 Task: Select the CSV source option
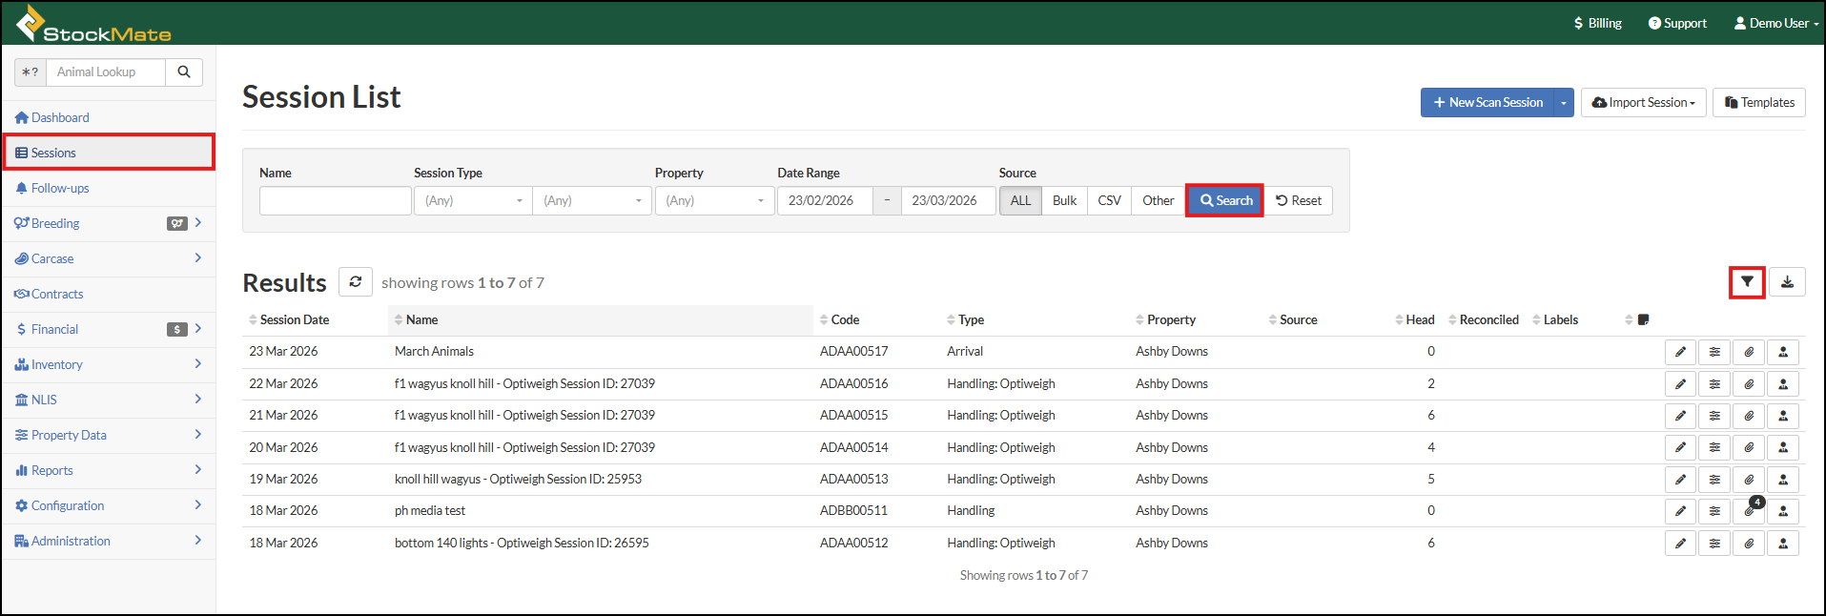(x=1109, y=201)
